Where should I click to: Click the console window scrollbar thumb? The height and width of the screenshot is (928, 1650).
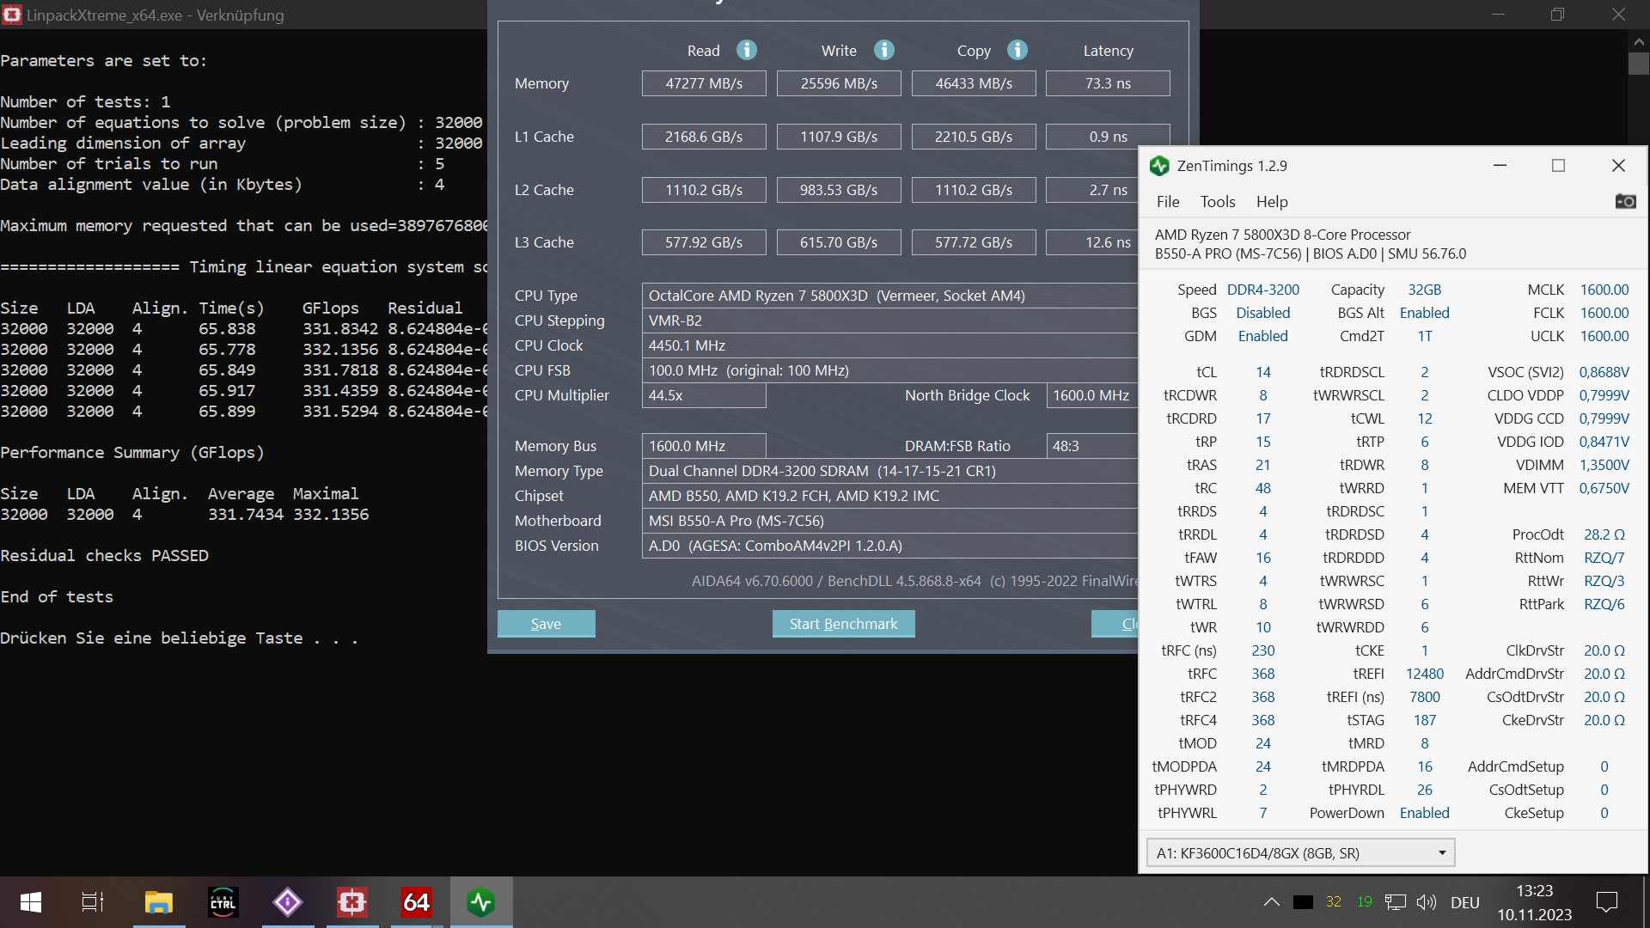[x=1639, y=64]
